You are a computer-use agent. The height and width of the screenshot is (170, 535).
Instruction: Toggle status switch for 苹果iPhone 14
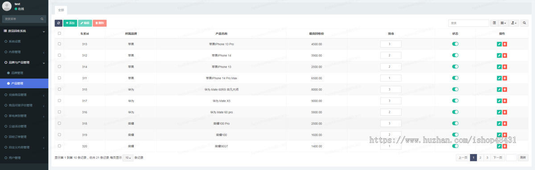tap(455, 55)
